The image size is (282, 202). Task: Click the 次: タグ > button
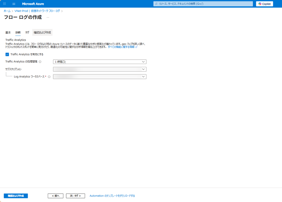pyautogui.click(x=75, y=196)
